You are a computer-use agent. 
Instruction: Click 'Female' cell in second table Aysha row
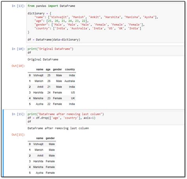point(50,173)
